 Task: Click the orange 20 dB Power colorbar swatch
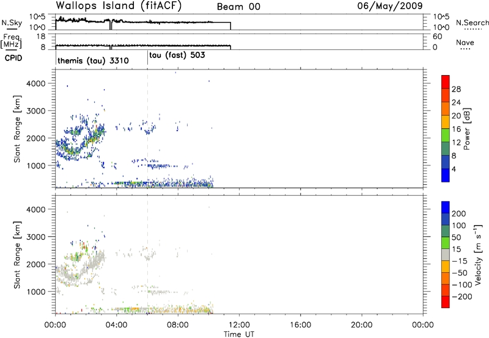[x=446, y=109]
